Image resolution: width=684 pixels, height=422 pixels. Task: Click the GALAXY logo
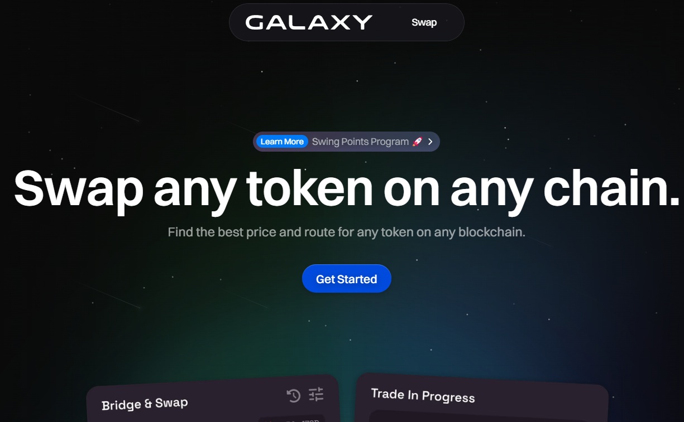(309, 22)
